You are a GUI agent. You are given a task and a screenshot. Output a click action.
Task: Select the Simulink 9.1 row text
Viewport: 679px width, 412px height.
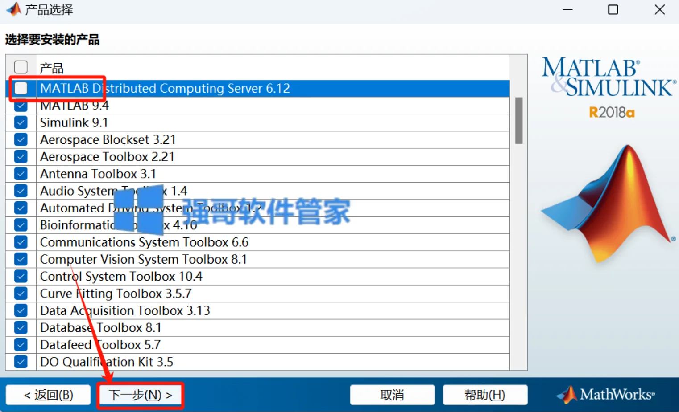point(74,122)
